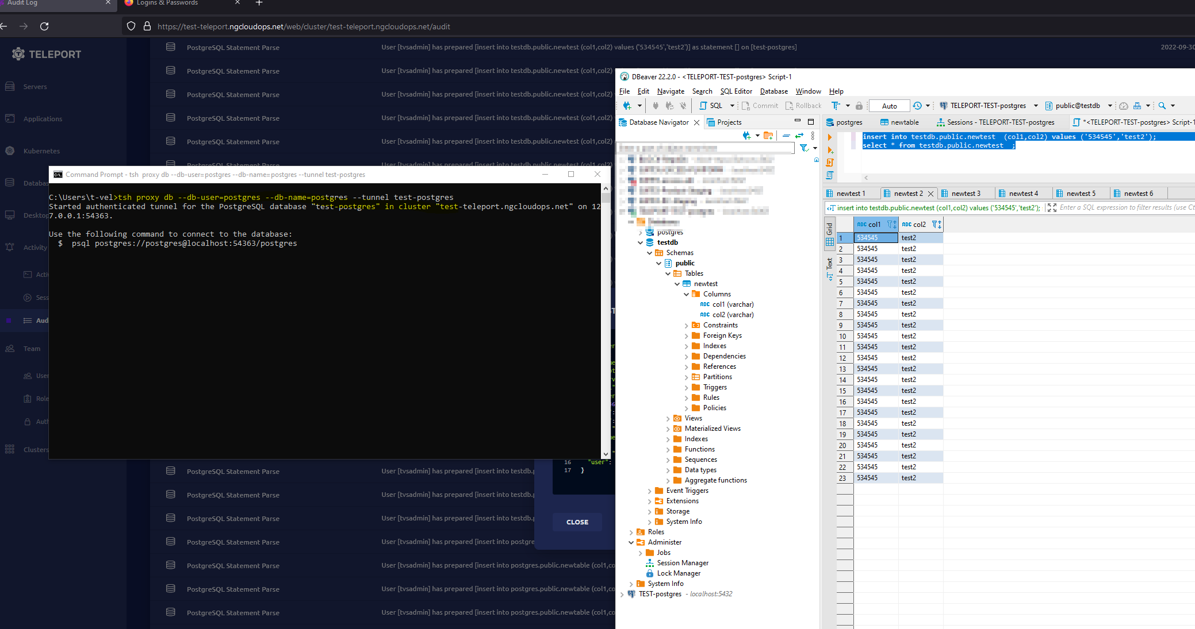Click the transaction lock icon in toolbar
Screen dimensions: 1195x629
coord(859,106)
